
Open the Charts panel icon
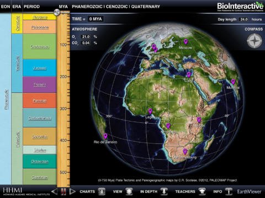click(102, 191)
